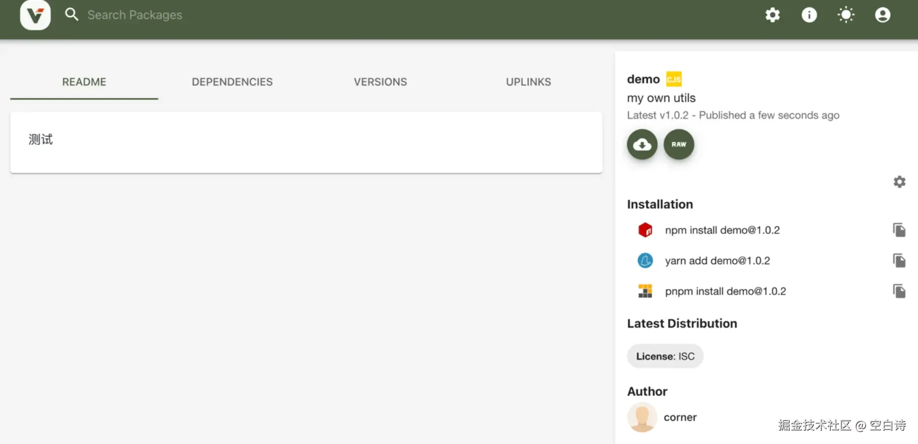Switch to the VERSIONS tab
The height and width of the screenshot is (444, 918).
tap(381, 82)
